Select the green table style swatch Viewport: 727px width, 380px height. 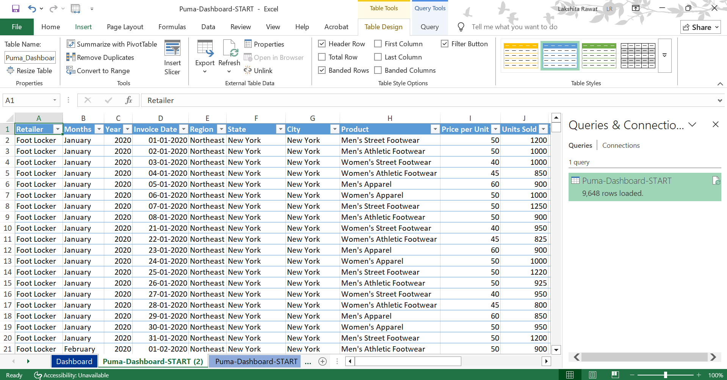pos(599,56)
